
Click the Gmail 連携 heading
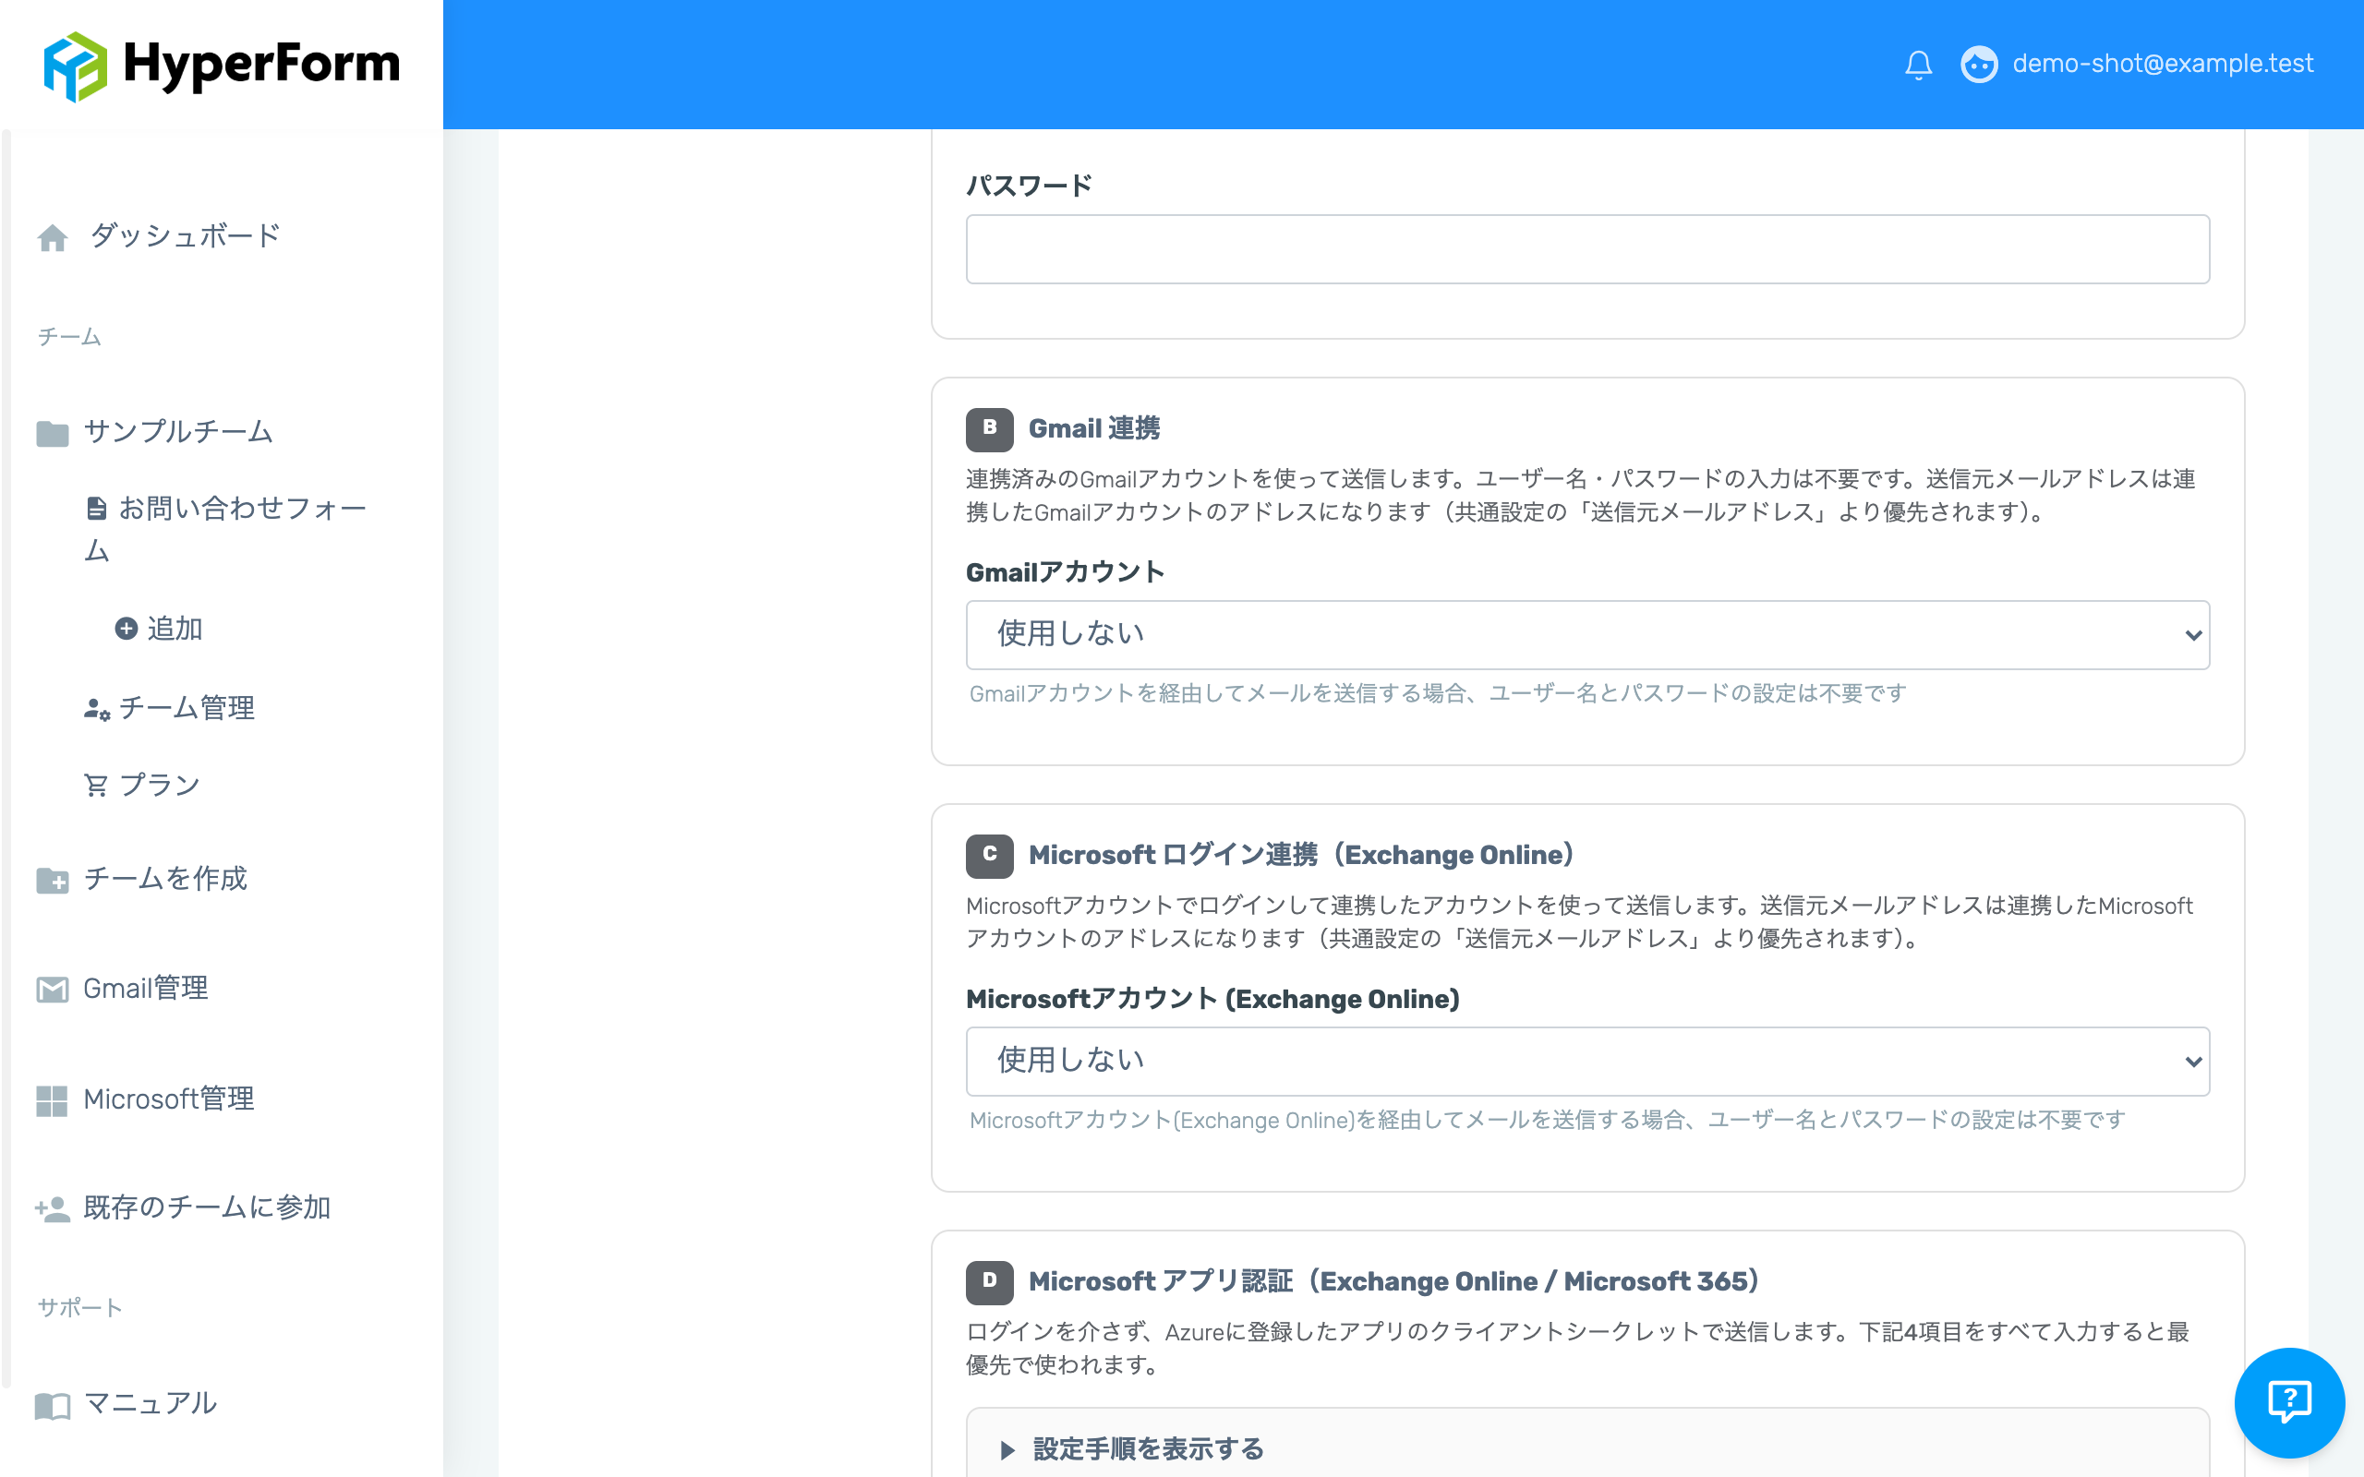1094,429
